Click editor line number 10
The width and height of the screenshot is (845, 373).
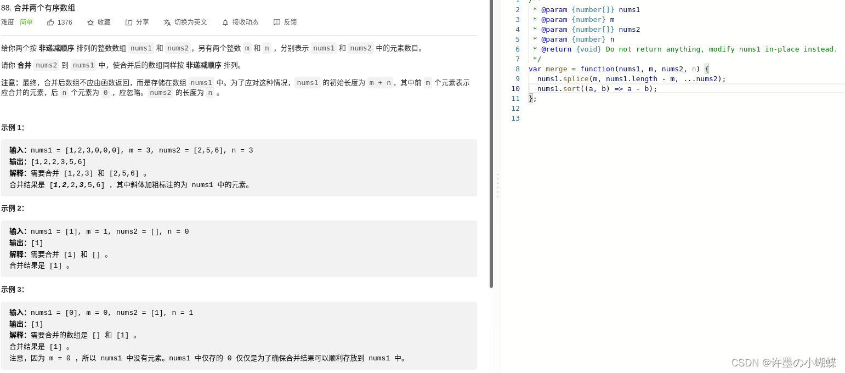[x=515, y=88]
